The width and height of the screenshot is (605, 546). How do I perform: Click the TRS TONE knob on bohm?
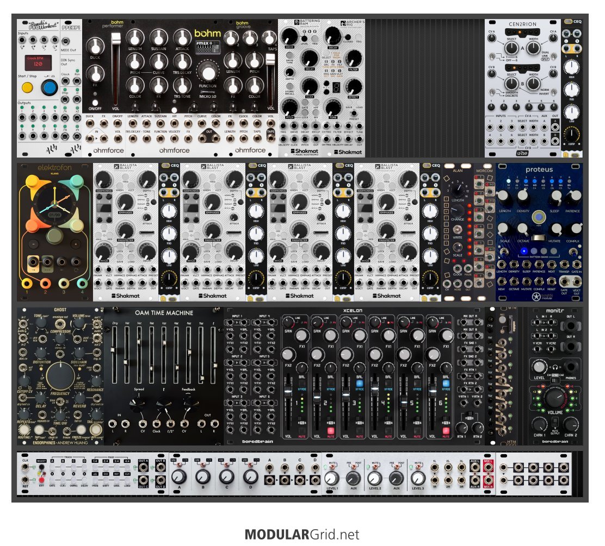click(x=182, y=85)
